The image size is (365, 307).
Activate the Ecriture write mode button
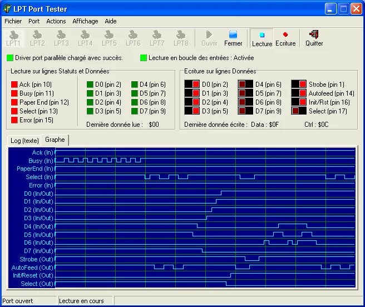(285, 38)
